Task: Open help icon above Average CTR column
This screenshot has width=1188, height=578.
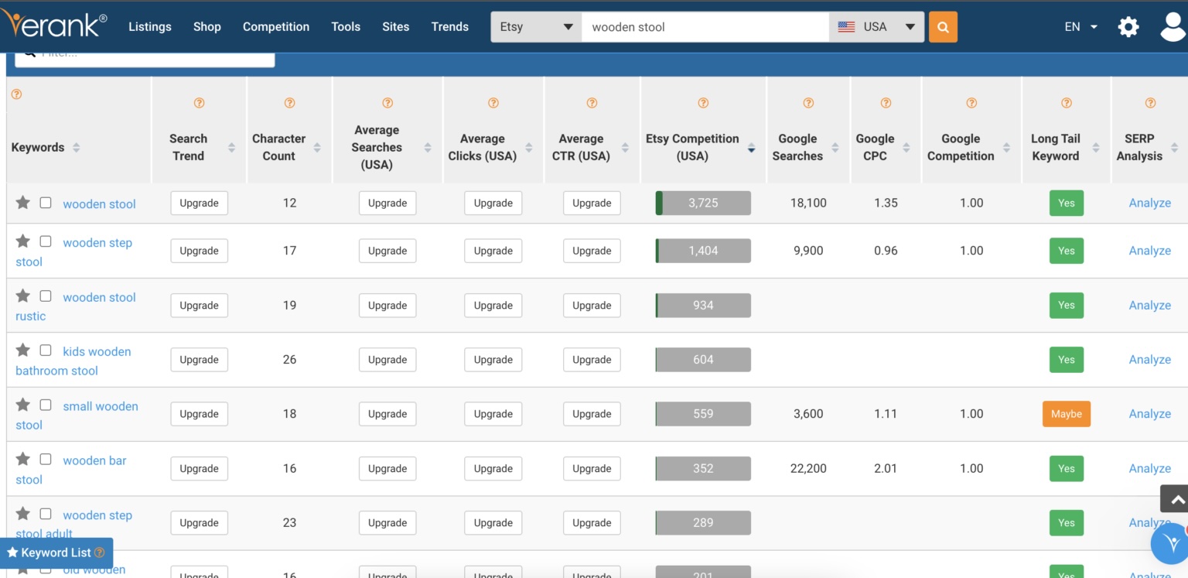Action: coord(592,103)
